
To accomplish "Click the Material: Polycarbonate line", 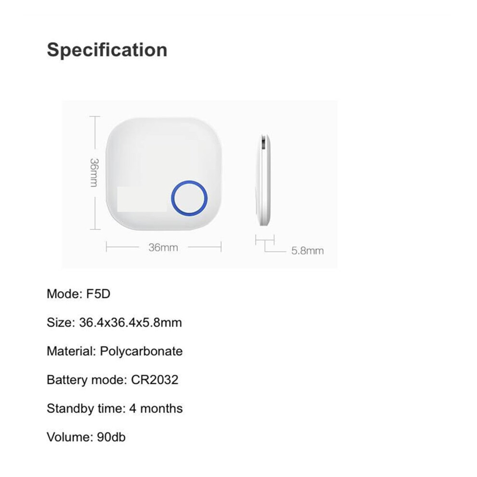I will [115, 351].
